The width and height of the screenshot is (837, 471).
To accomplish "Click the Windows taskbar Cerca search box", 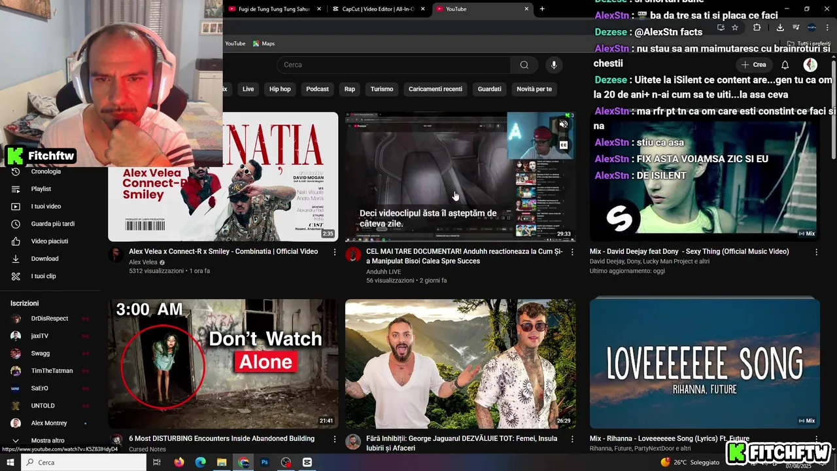I will point(84,462).
